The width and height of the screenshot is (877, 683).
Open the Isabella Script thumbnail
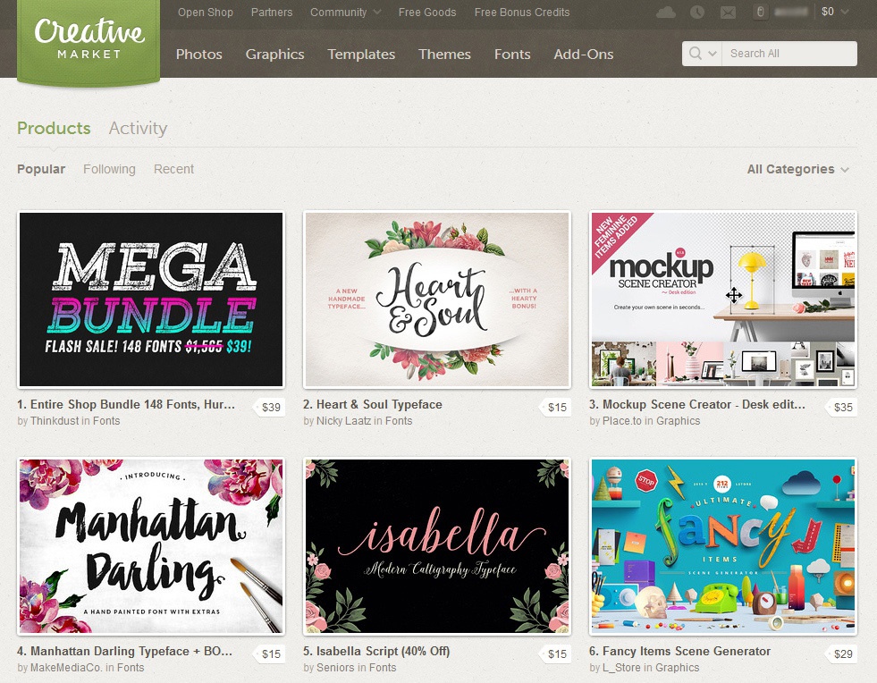[x=437, y=546]
